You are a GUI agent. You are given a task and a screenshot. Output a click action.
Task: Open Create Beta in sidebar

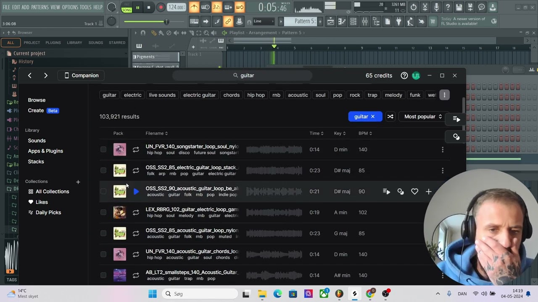pyautogui.click(x=43, y=110)
